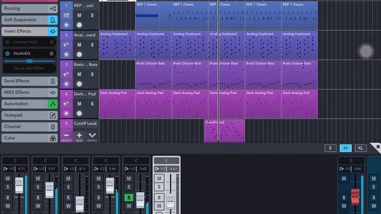Solo the Analog Keyboard track
Viewport: 381px width, 214px height.
coord(92,45)
